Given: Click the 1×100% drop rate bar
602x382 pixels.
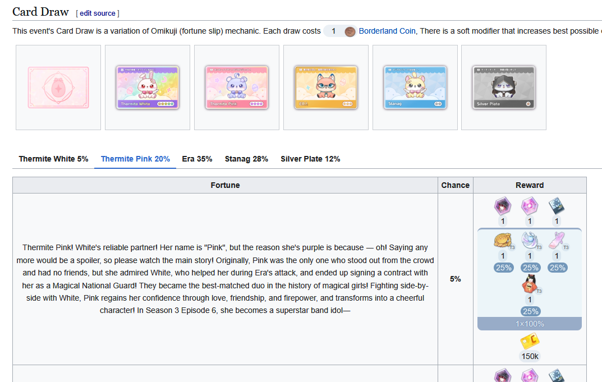Looking at the screenshot, I should coord(530,324).
